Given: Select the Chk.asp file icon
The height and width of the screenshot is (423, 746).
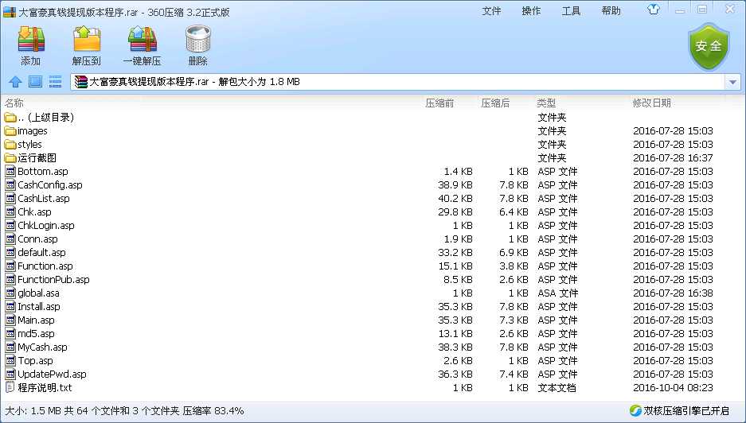Looking at the screenshot, I should point(10,212).
